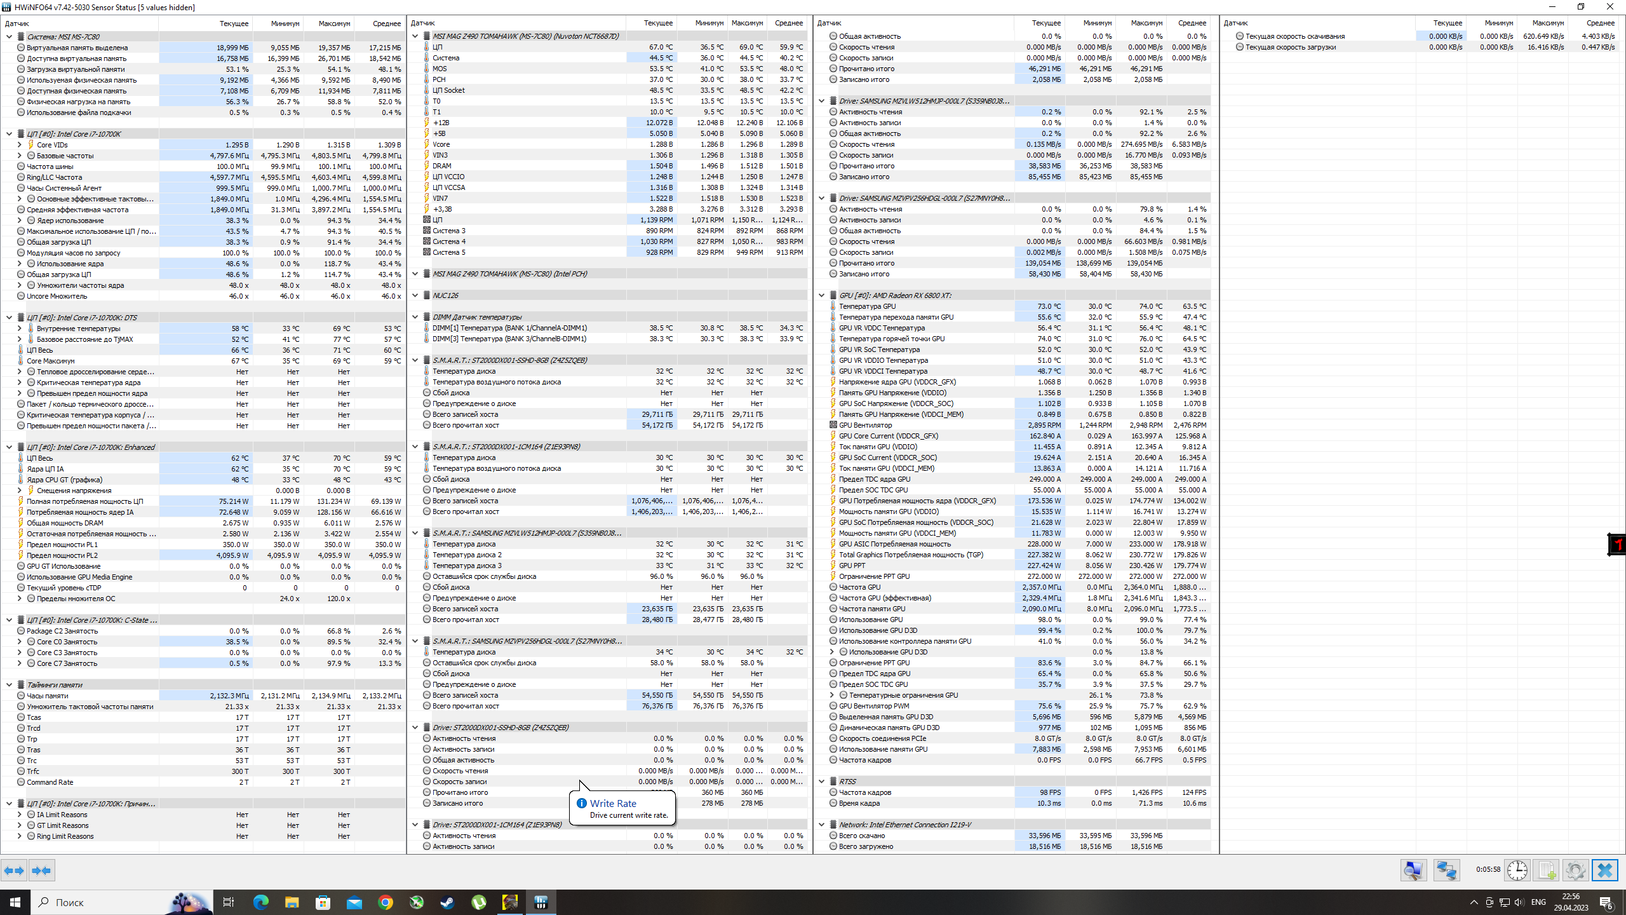This screenshot has height=915, width=1626.
Task: Click the shrink columns arrows button
Action: tap(41, 871)
